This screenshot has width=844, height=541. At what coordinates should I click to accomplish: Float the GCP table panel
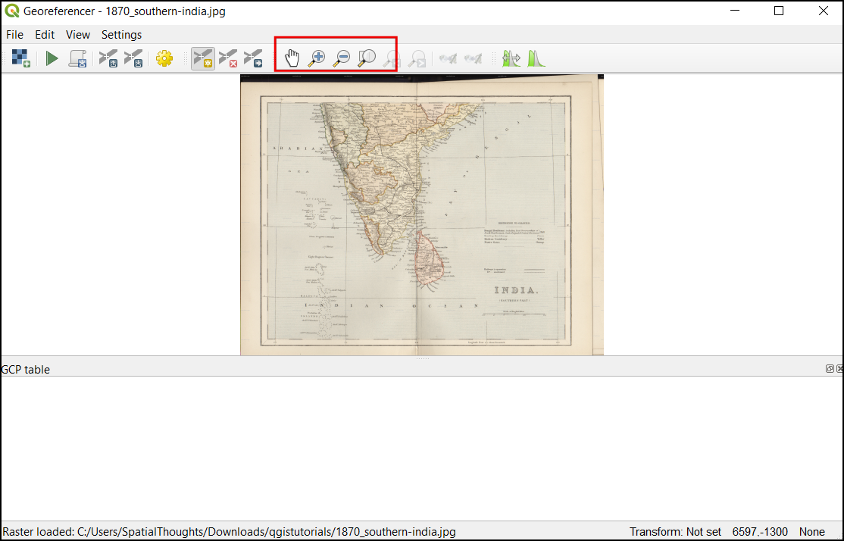[x=830, y=369]
